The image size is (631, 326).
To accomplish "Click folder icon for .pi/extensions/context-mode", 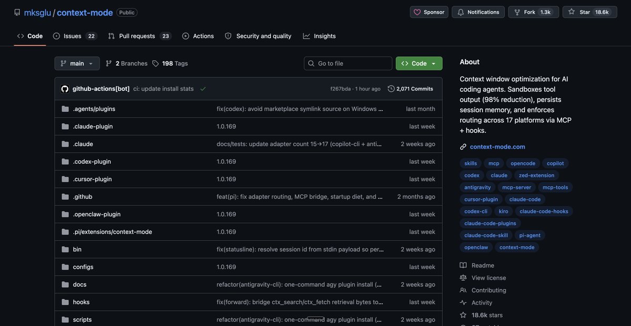I will point(65,232).
